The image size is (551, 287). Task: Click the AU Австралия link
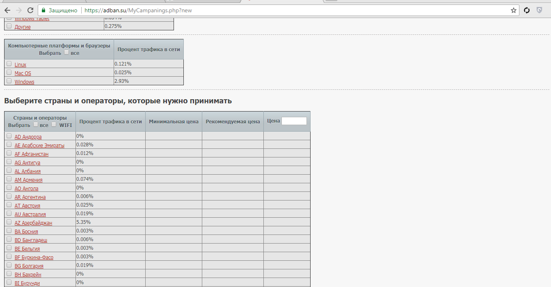(30, 214)
